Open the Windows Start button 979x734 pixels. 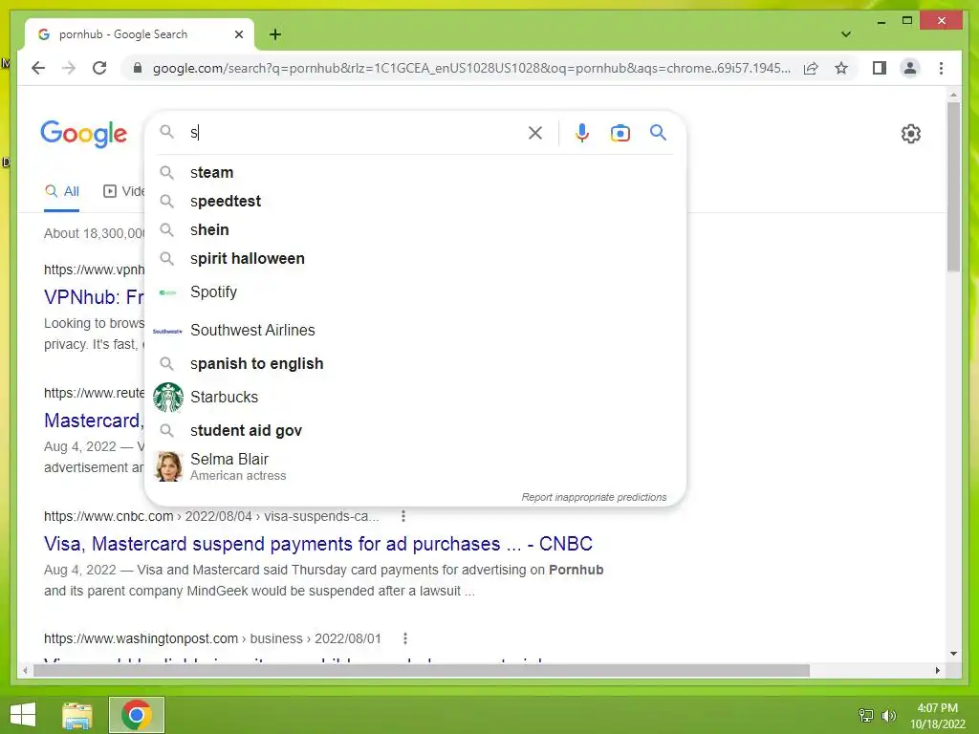23,715
